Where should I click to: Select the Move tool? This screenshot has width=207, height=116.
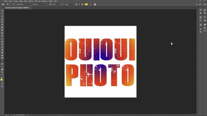tap(2, 11)
